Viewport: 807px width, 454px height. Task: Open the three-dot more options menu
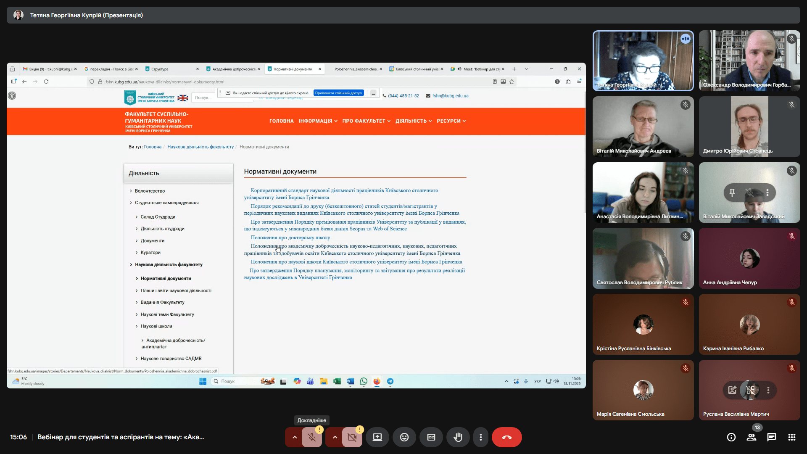481,437
